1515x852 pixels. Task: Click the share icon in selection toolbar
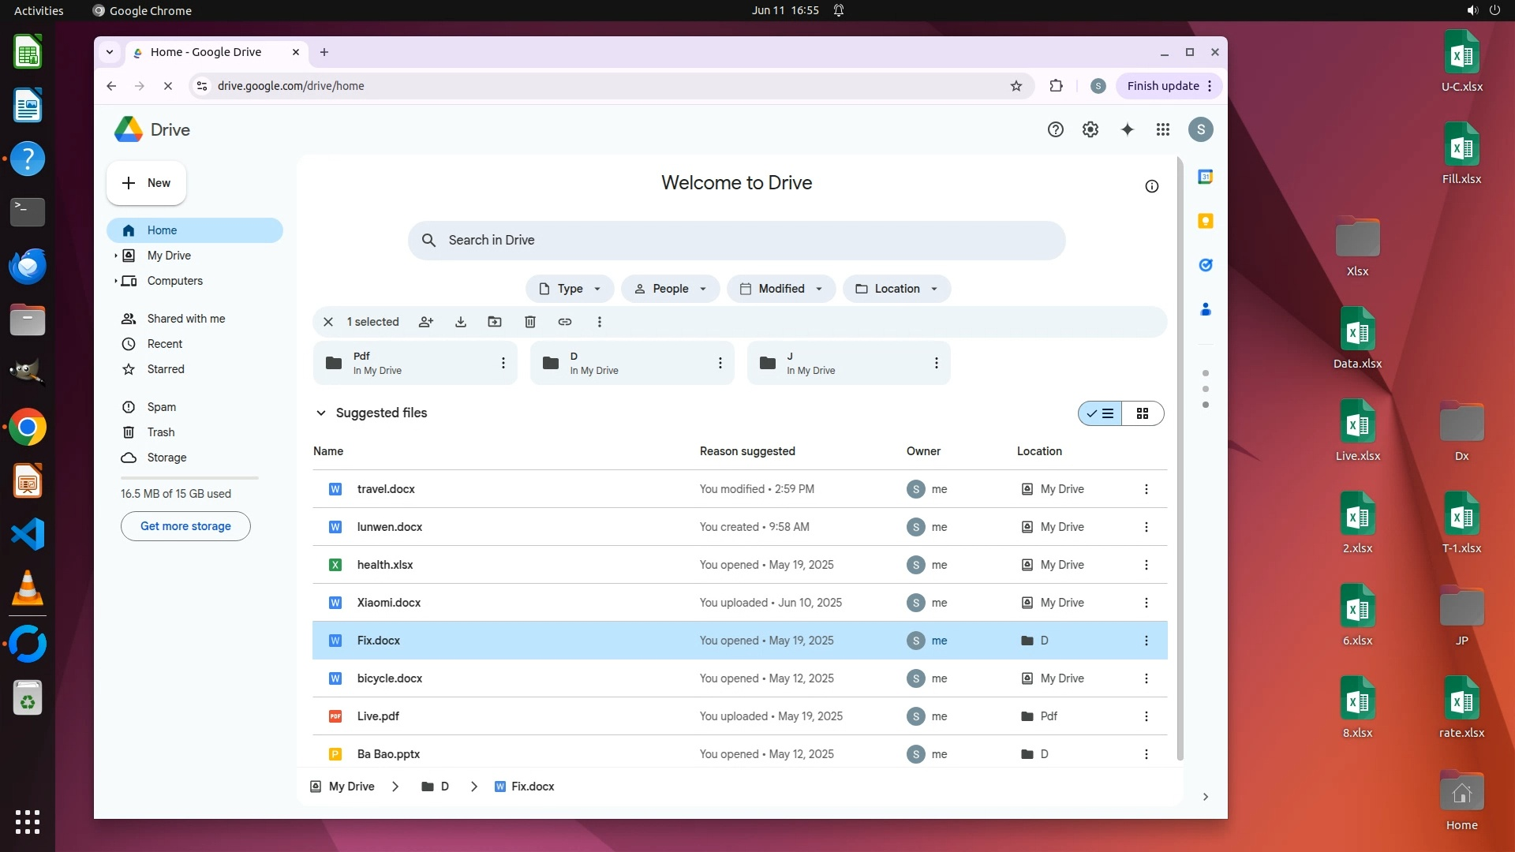tap(426, 322)
